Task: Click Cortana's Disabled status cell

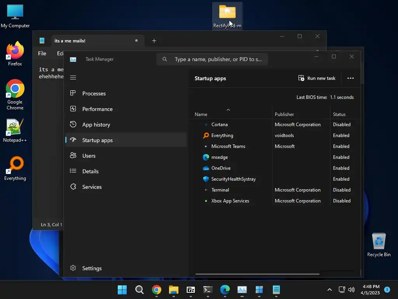Action: click(342, 124)
